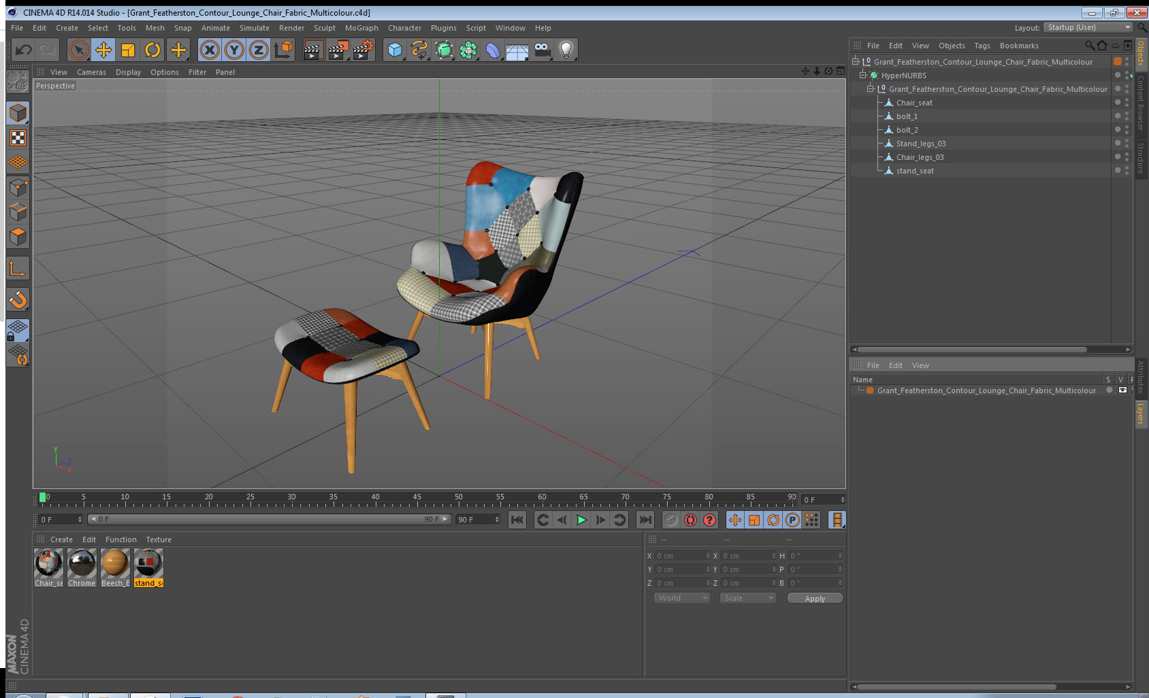Click the Undo arrow icon
The height and width of the screenshot is (698, 1149).
pyautogui.click(x=24, y=50)
